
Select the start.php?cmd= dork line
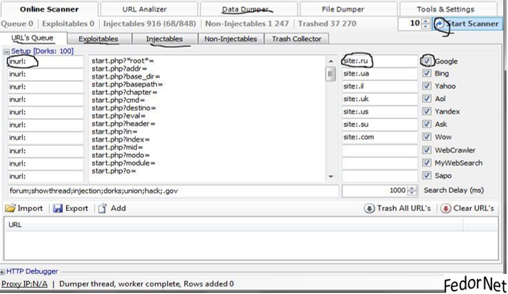coord(118,100)
